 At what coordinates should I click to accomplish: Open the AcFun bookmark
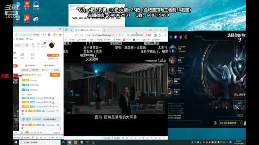[127, 40]
